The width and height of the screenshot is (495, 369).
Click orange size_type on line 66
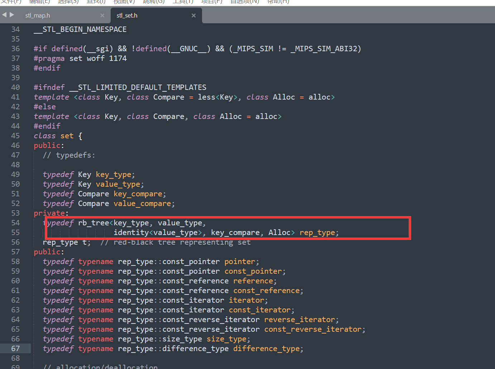(226, 339)
